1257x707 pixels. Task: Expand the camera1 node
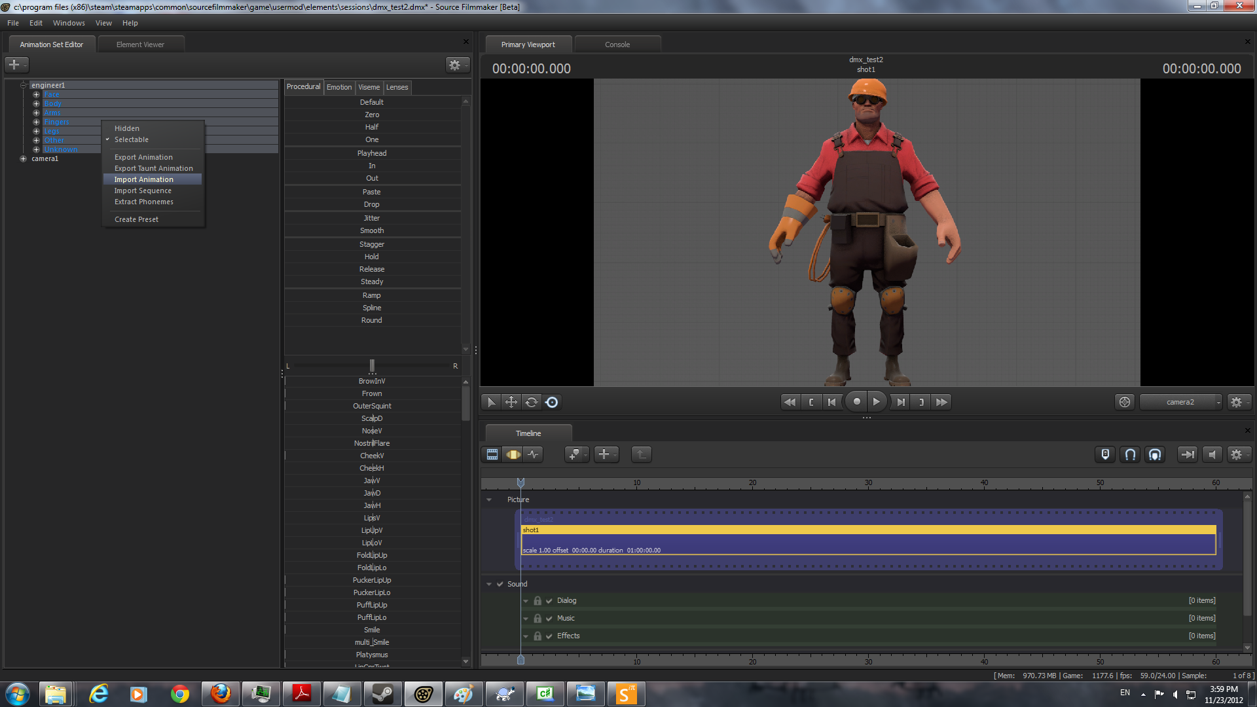coord(24,158)
